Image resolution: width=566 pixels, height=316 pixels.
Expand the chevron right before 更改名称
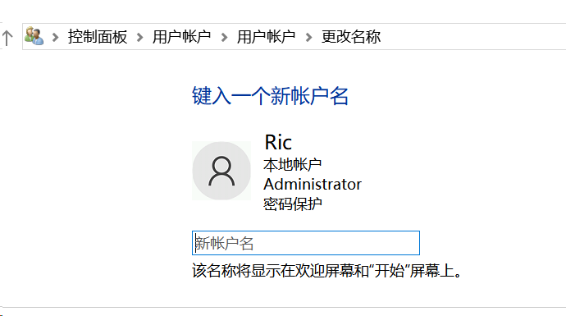click(x=308, y=37)
